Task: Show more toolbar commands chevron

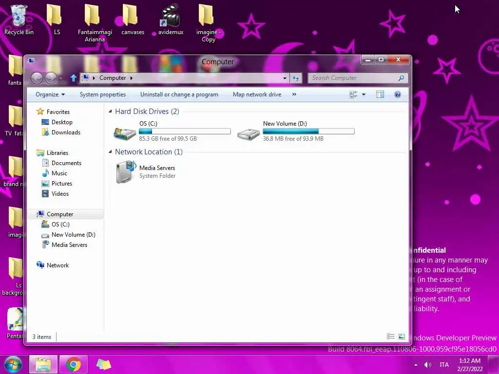Action: click(x=294, y=94)
